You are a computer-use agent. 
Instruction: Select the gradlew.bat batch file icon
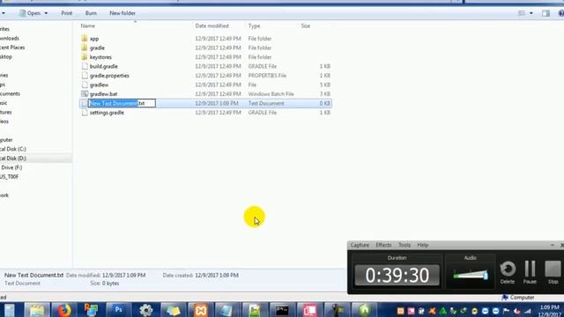85,94
